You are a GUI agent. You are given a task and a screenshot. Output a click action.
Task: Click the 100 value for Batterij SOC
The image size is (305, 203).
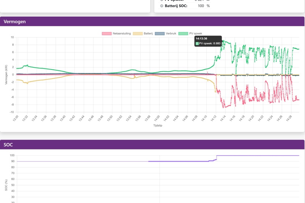pos(201,6)
